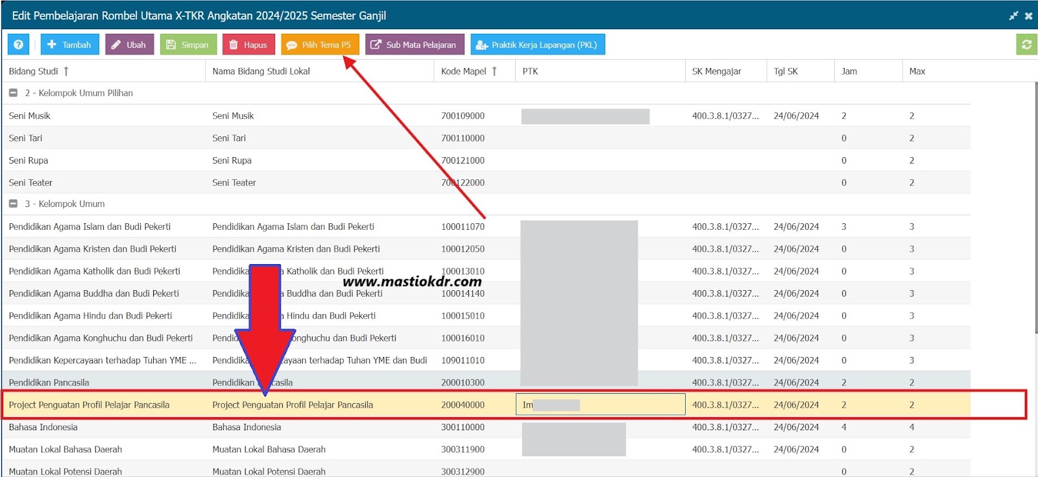Click the help question mark icon
The height and width of the screenshot is (477, 1038).
[x=18, y=45]
